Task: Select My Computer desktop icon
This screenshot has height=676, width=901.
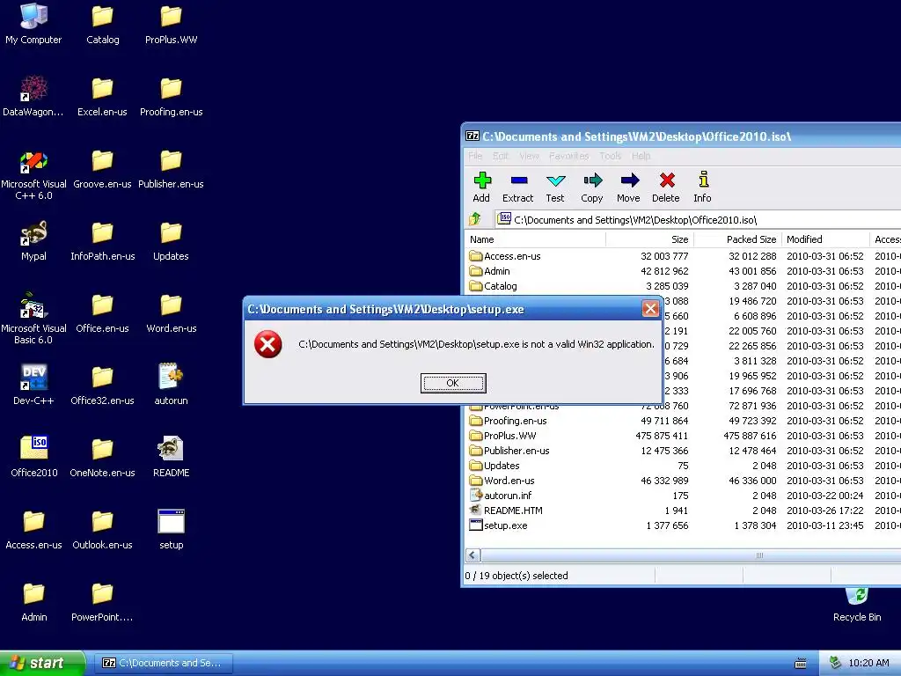Action: tap(33, 24)
